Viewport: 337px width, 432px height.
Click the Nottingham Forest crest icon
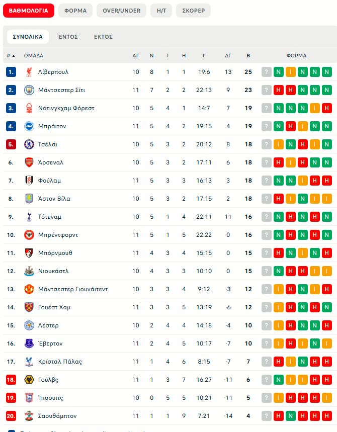click(x=29, y=108)
